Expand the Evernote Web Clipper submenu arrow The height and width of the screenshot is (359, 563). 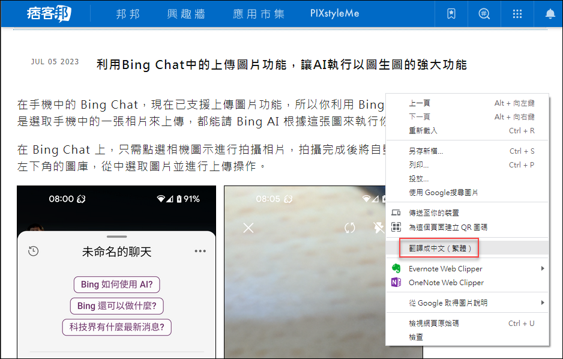(x=543, y=268)
